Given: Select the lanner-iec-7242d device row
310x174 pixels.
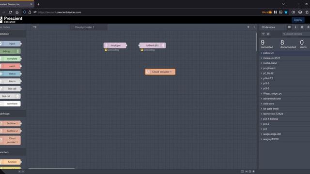Looking at the screenshot, I should click(x=285, y=114).
